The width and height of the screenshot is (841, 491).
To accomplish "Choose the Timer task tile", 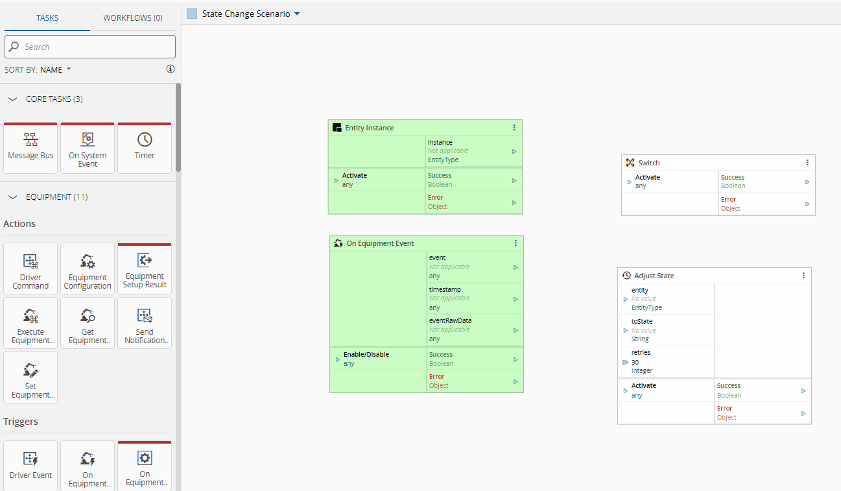I will click(x=145, y=148).
